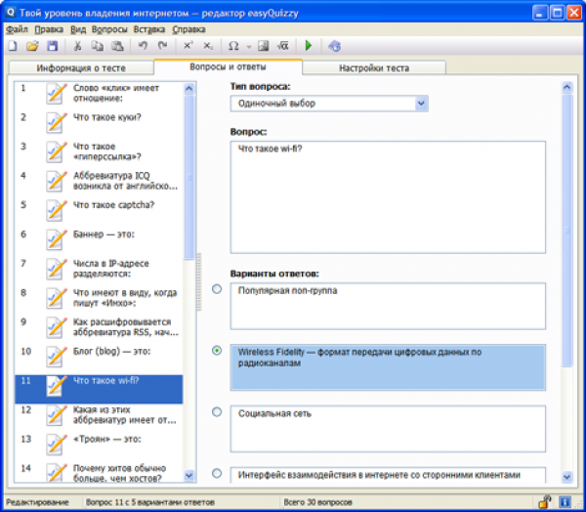This screenshot has width=586, height=512.
Task: Click the easyQuizzy title bar icon
Action: [11, 13]
